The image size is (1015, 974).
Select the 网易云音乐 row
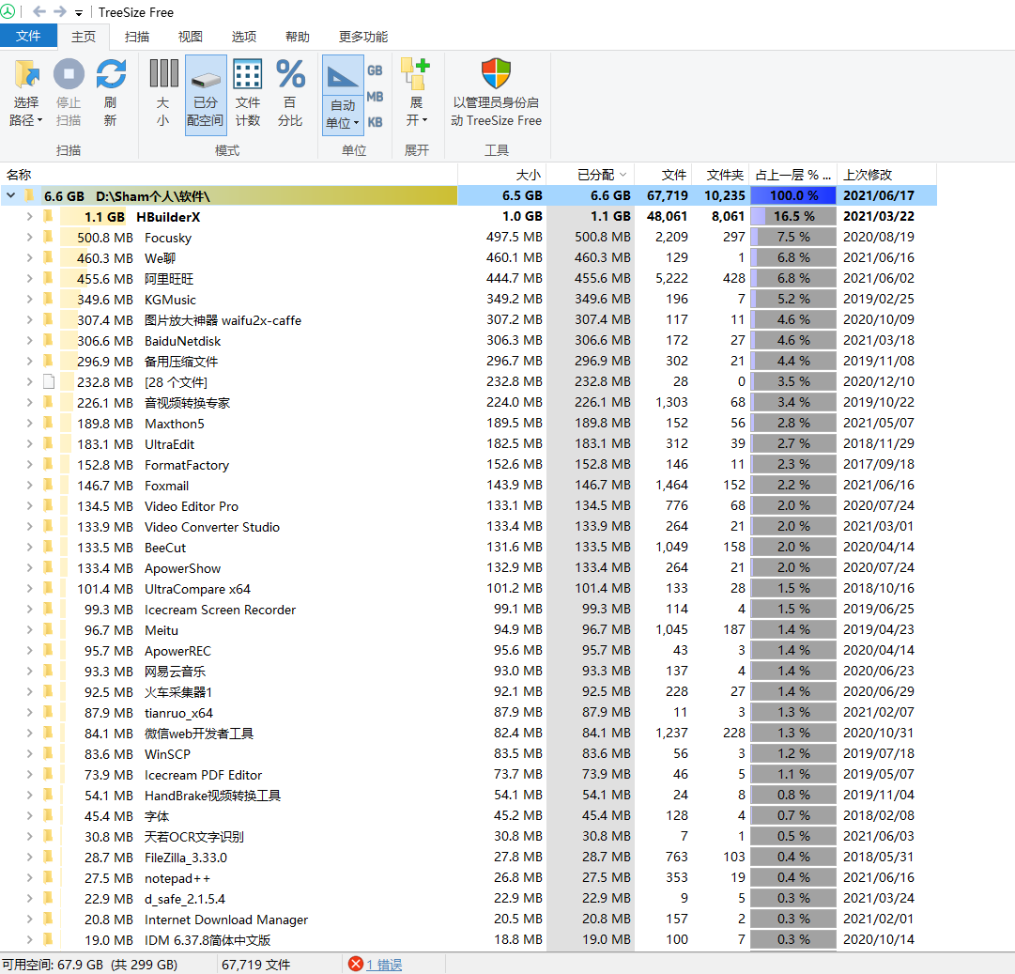click(469, 671)
